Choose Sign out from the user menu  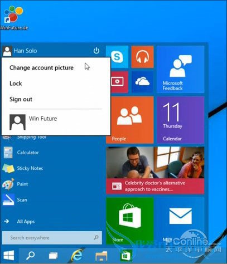pos(21,99)
